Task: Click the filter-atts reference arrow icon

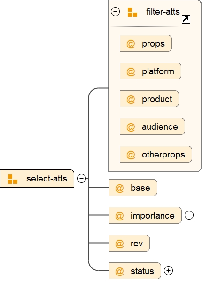Action: (186, 19)
